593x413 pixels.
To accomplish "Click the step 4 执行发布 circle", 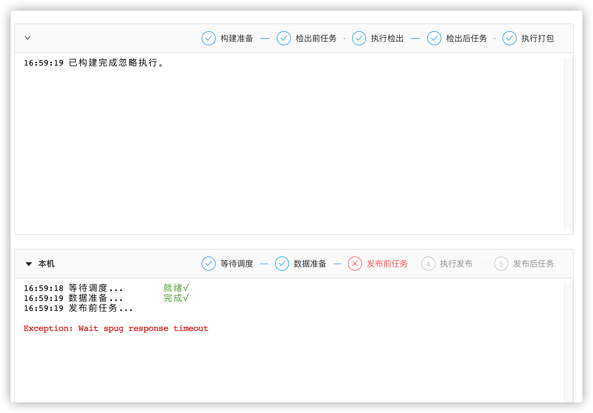I will pyautogui.click(x=428, y=264).
